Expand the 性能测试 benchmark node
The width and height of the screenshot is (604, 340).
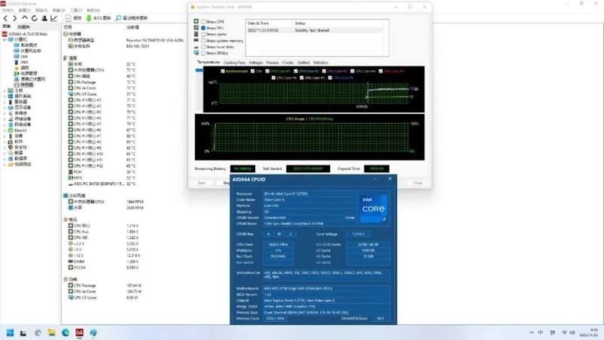tap(5, 164)
